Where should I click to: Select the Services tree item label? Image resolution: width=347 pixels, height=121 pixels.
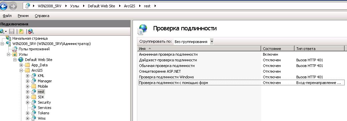(44, 108)
